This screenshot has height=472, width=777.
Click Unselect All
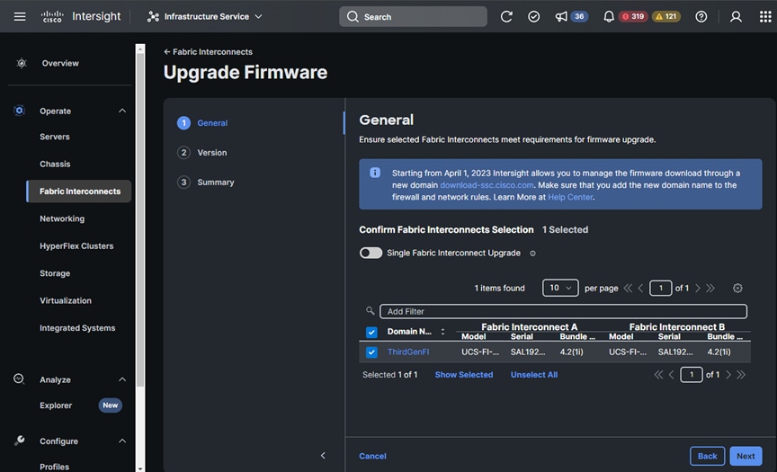coord(534,375)
